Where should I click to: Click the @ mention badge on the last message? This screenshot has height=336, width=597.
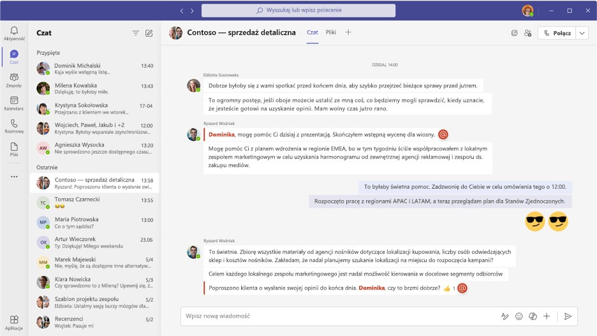click(462, 288)
